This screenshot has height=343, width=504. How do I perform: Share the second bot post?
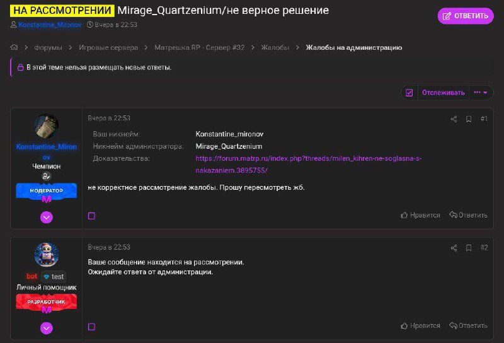pyautogui.click(x=454, y=248)
